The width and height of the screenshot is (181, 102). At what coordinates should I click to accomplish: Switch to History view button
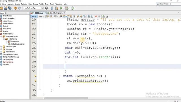tap(41, 16)
